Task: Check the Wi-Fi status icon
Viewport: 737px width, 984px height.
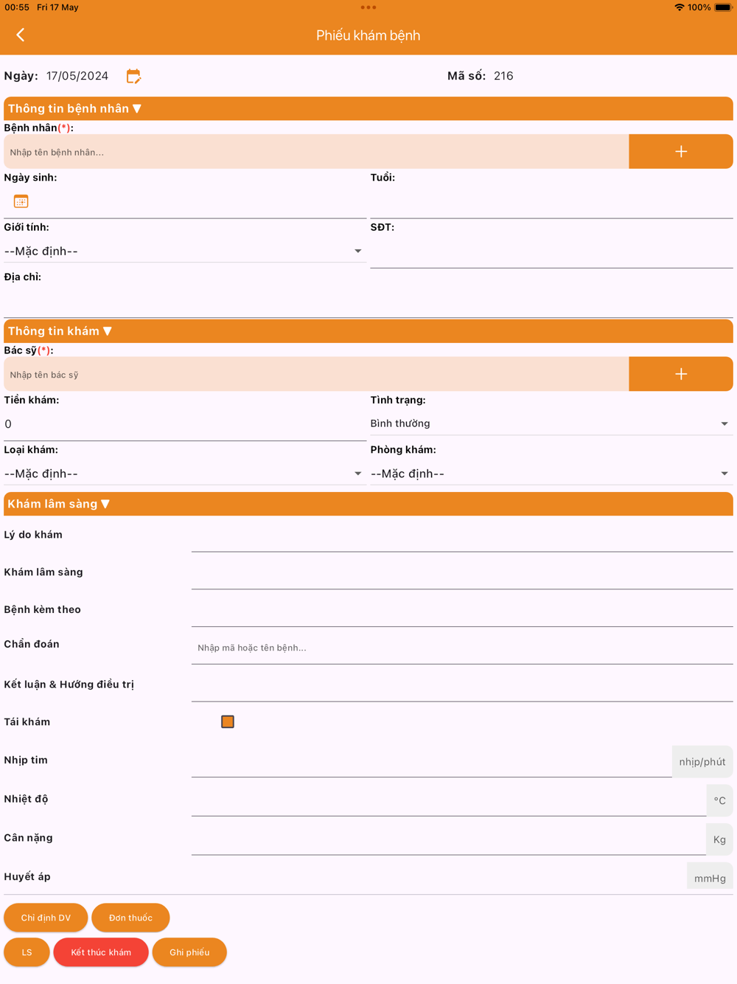Action: [x=679, y=7]
